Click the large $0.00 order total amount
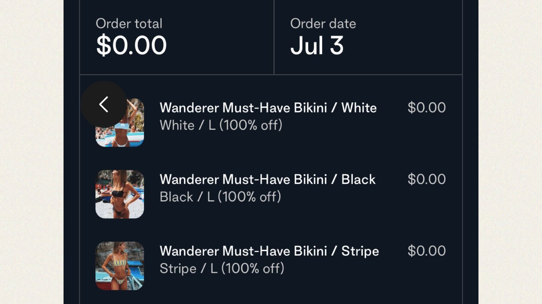The width and height of the screenshot is (542, 304). (x=131, y=45)
